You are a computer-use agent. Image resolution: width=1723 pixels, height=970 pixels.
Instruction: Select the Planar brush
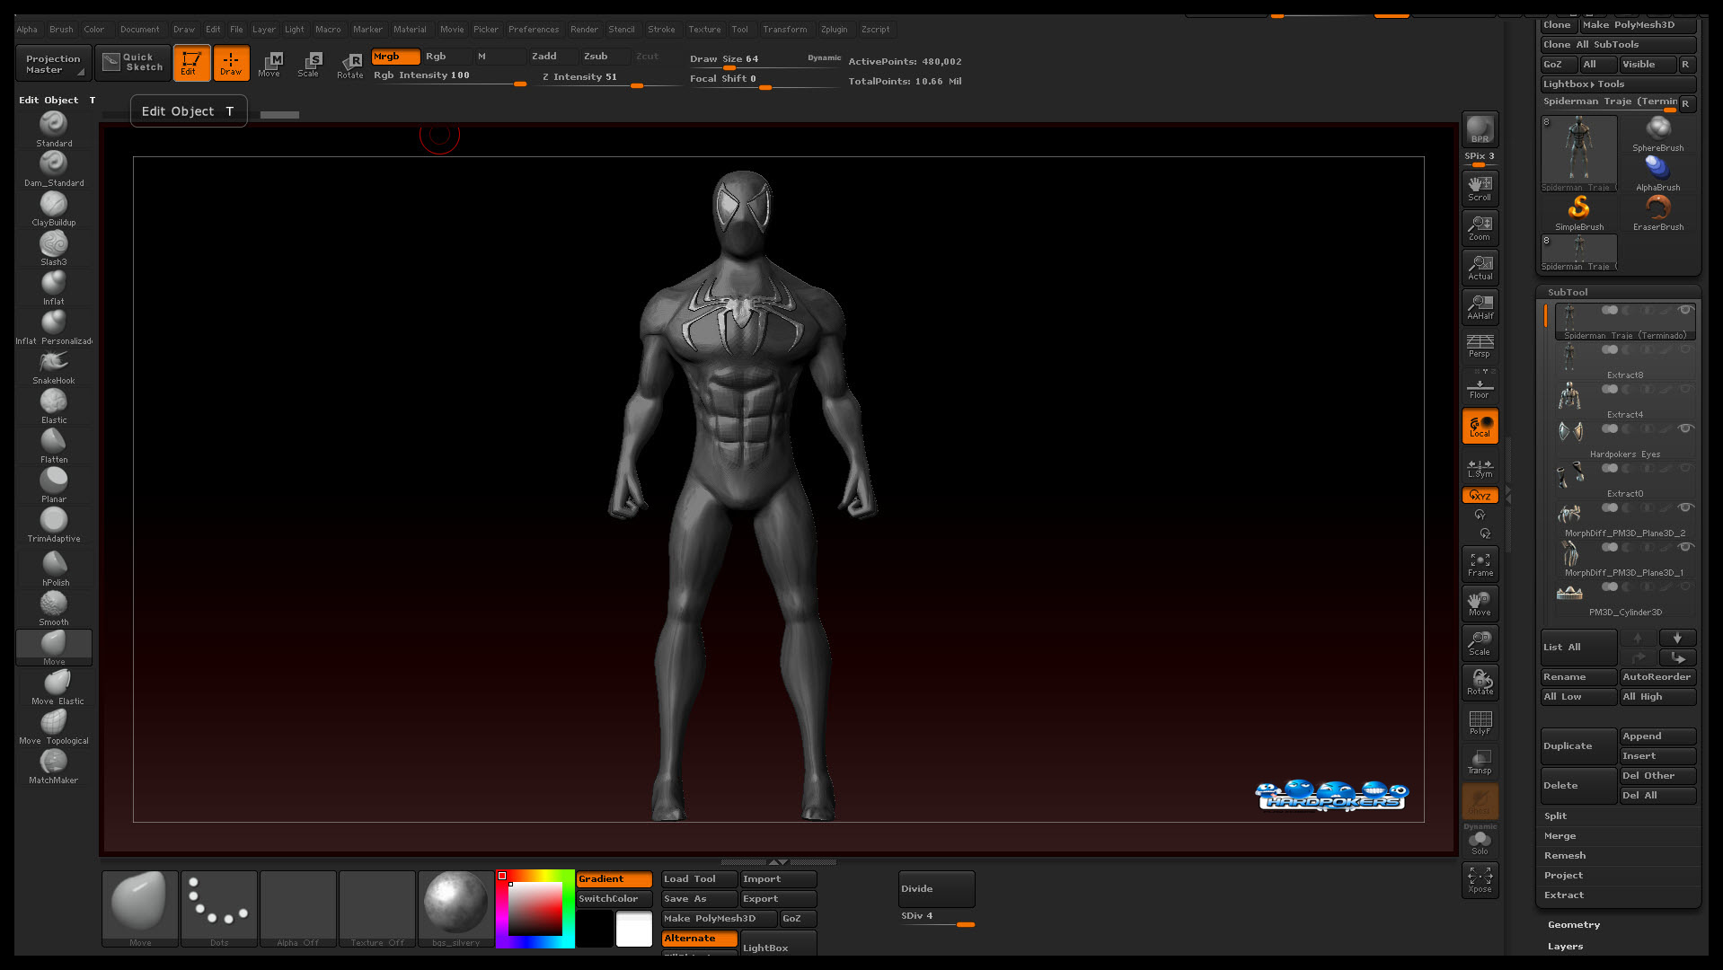(54, 485)
